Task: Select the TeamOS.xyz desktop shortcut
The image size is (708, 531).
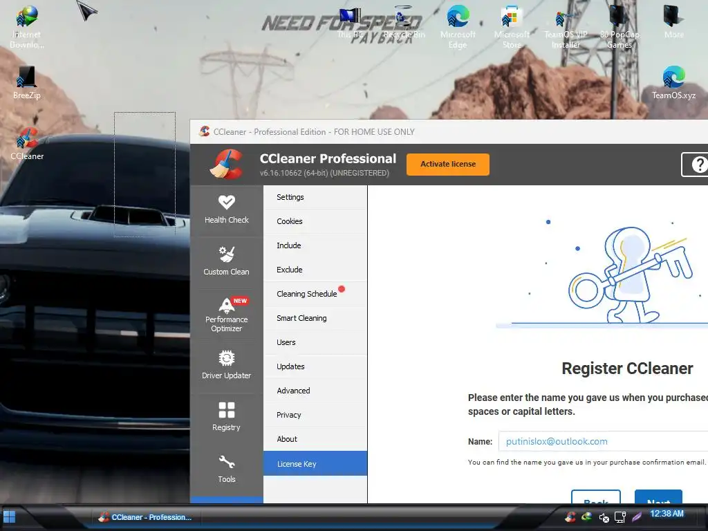Action: click(x=673, y=83)
